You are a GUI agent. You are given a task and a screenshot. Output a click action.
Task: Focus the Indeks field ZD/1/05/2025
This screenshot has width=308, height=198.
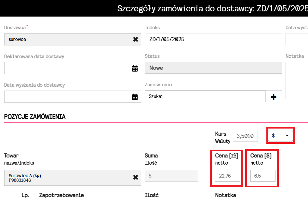click(213, 39)
